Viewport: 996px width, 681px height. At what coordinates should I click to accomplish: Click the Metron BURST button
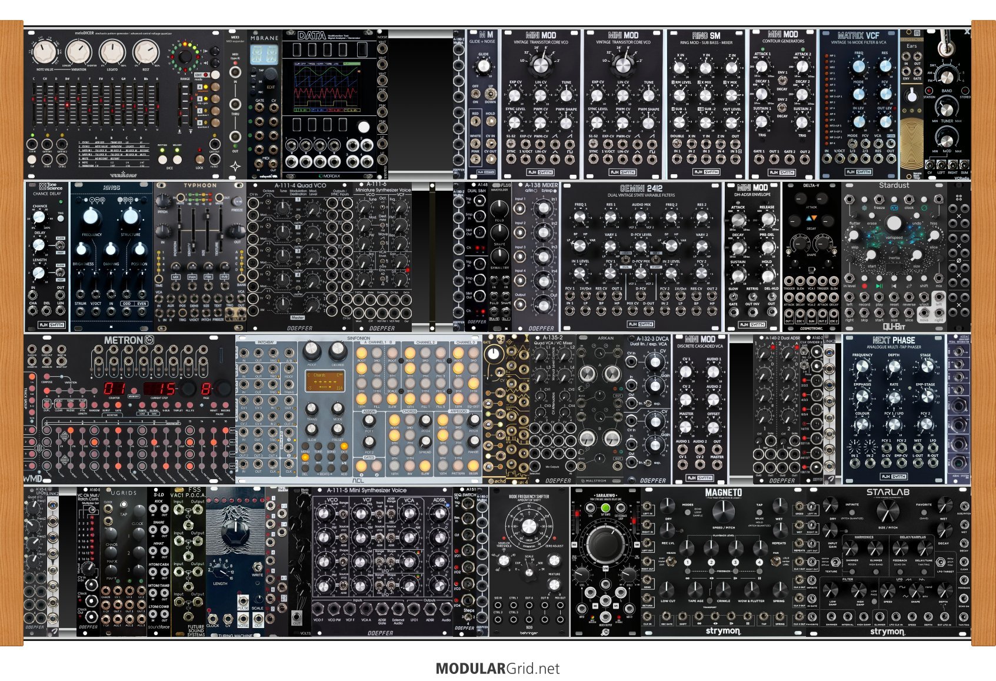click(x=106, y=405)
